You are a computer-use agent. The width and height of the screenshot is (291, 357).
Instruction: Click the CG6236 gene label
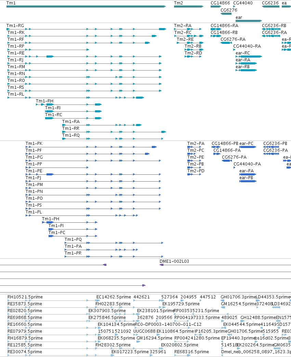pyautogui.click(x=270, y=3)
